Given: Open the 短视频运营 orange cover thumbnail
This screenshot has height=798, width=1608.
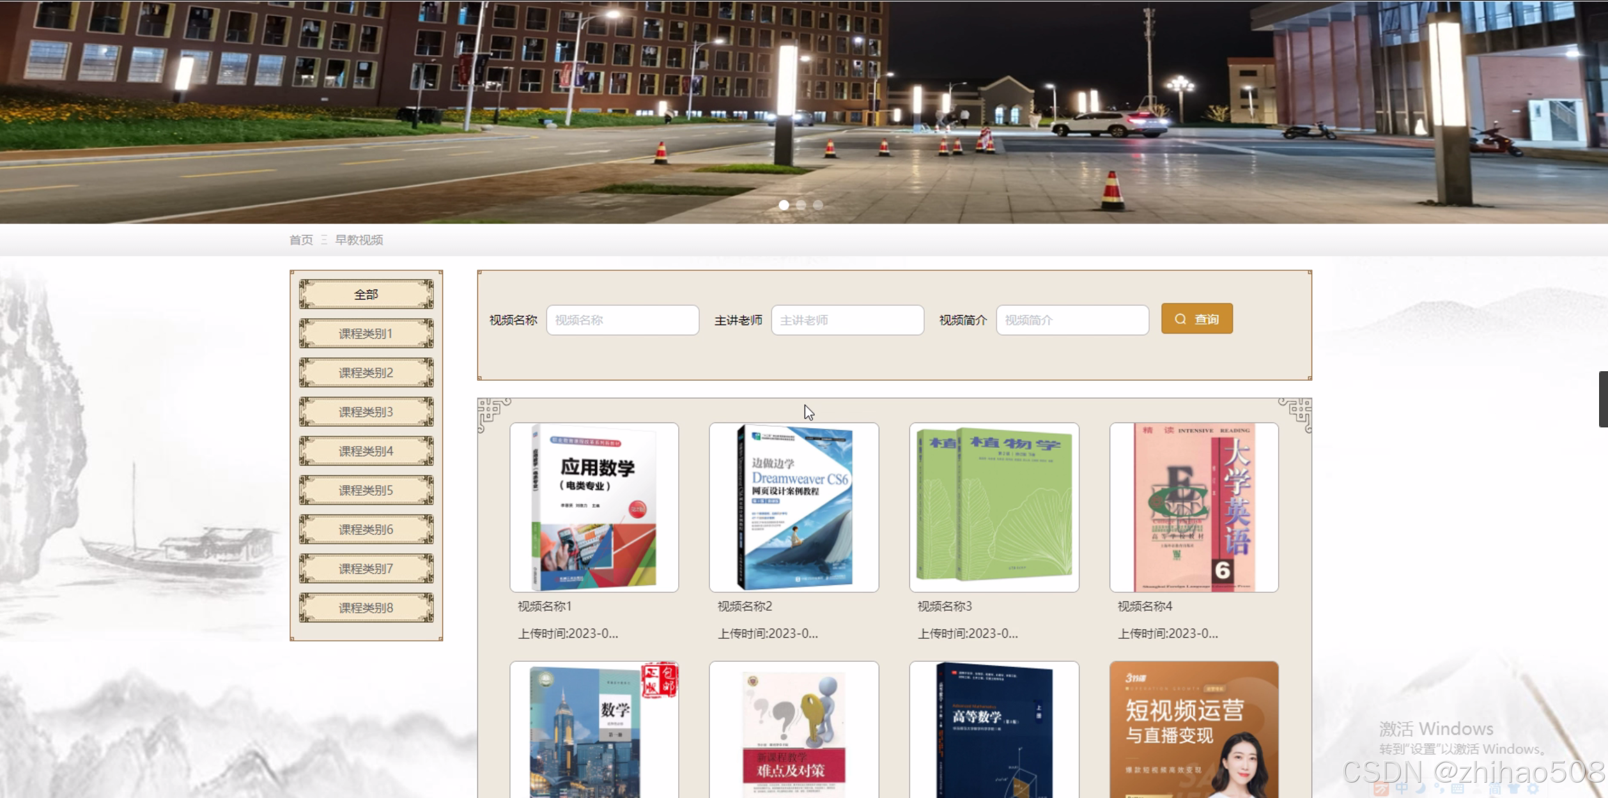Looking at the screenshot, I should [1194, 728].
